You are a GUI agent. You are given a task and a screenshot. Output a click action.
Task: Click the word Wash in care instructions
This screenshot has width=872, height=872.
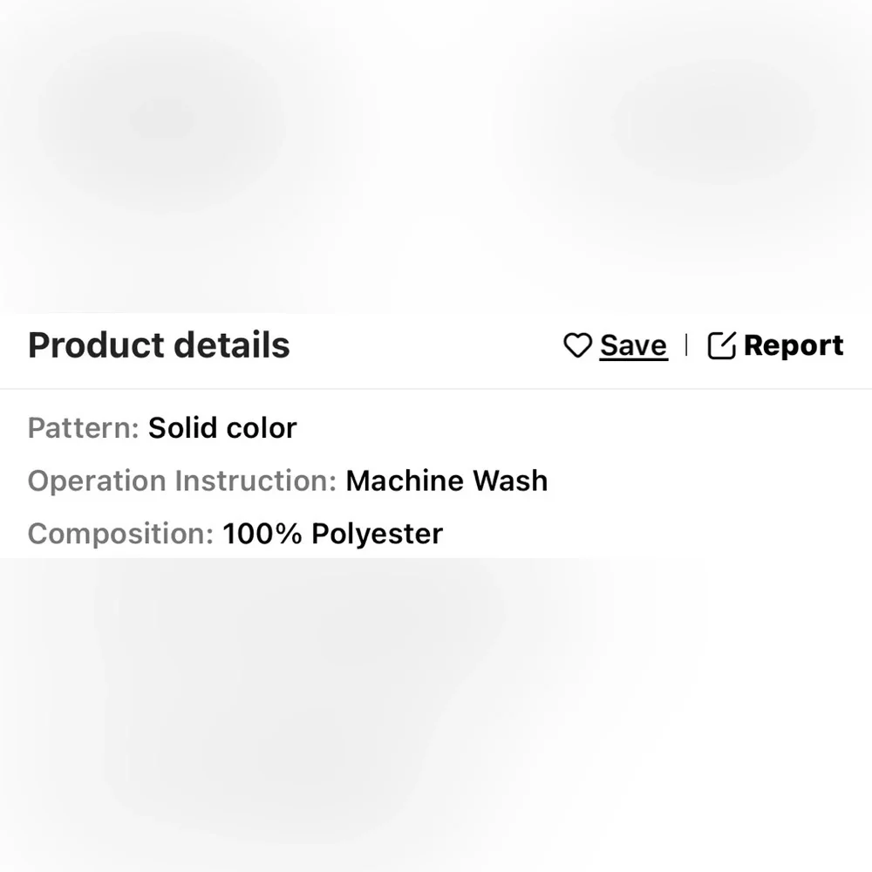(510, 480)
